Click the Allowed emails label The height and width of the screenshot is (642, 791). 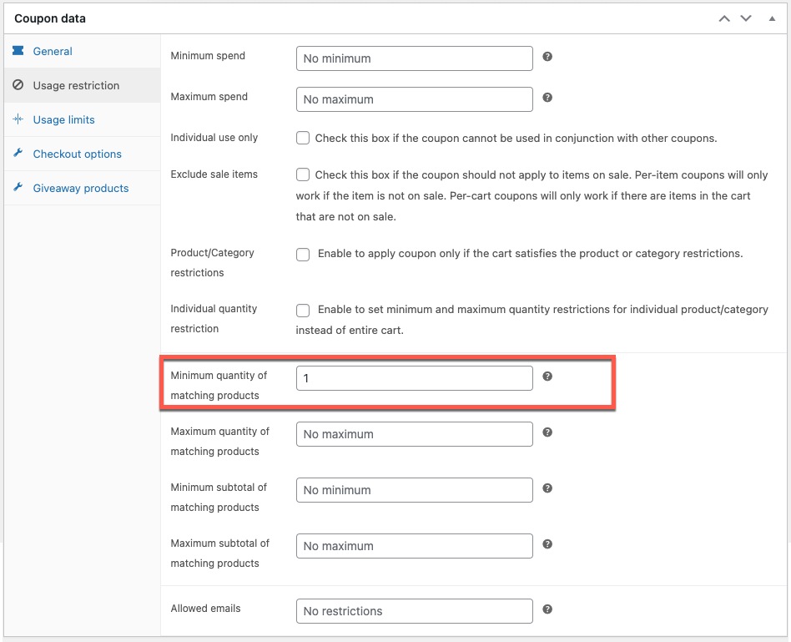205,608
